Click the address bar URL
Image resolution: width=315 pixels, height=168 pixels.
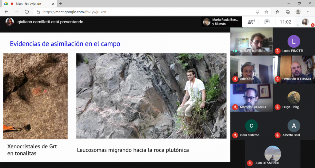pyautogui.click(x=75, y=12)
